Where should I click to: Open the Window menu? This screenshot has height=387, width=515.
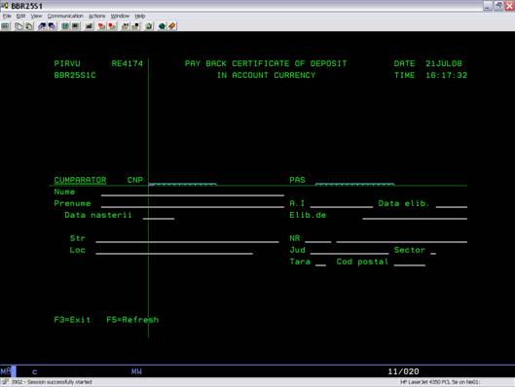coord(120,16)
